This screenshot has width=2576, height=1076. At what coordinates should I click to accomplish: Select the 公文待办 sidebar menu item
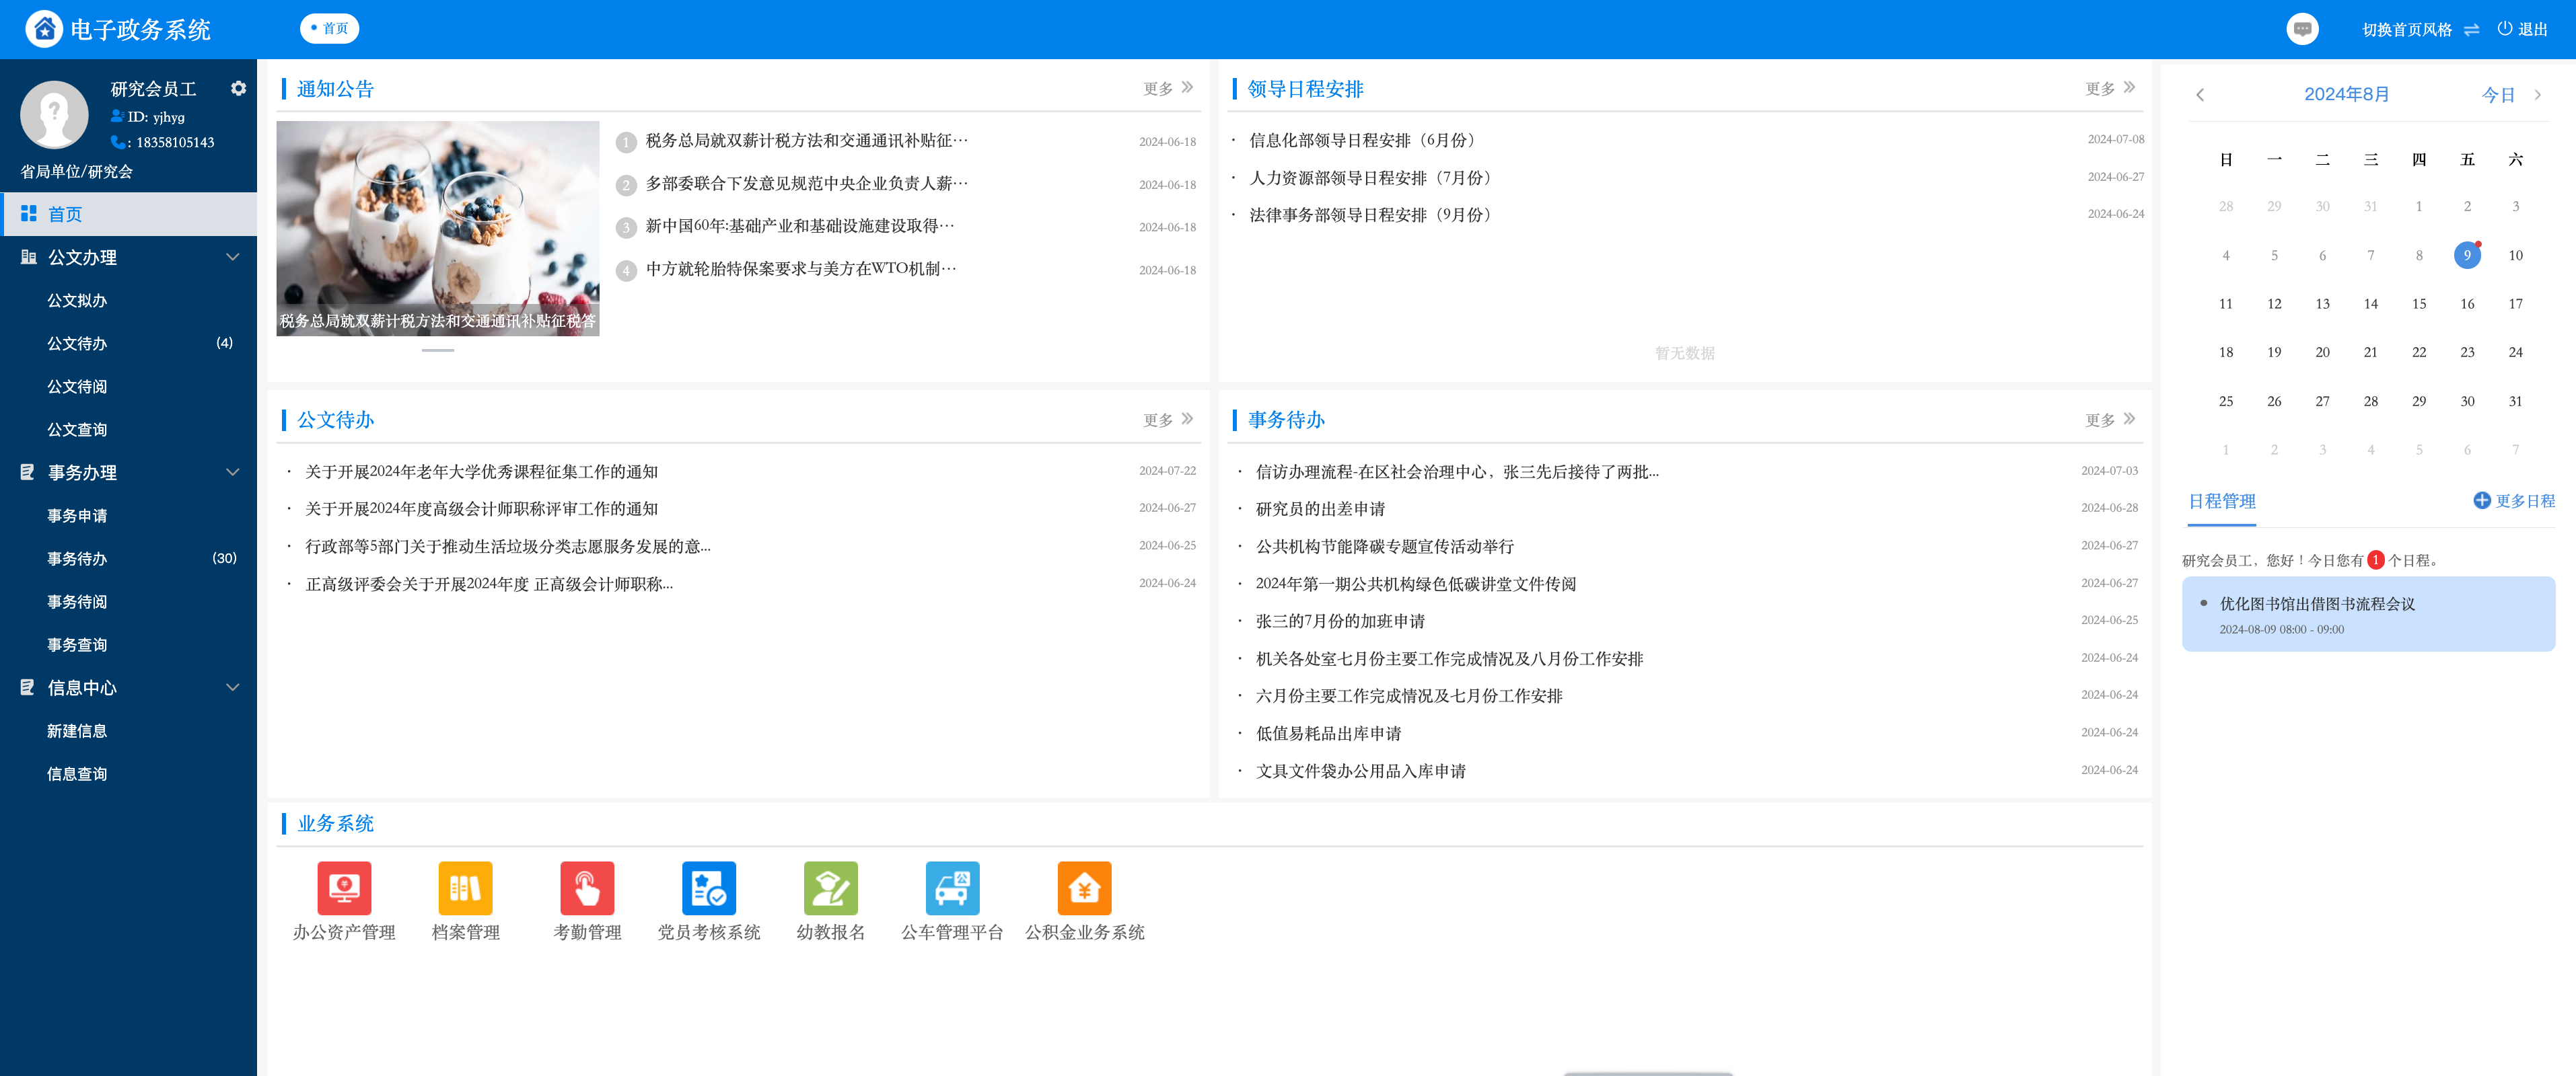pos(77,344)
